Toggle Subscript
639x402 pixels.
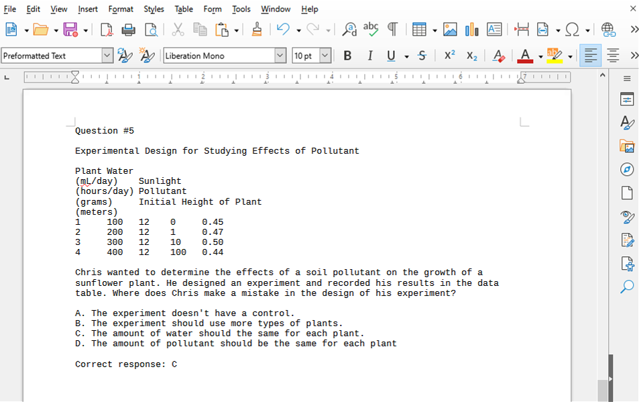(471, 56)
